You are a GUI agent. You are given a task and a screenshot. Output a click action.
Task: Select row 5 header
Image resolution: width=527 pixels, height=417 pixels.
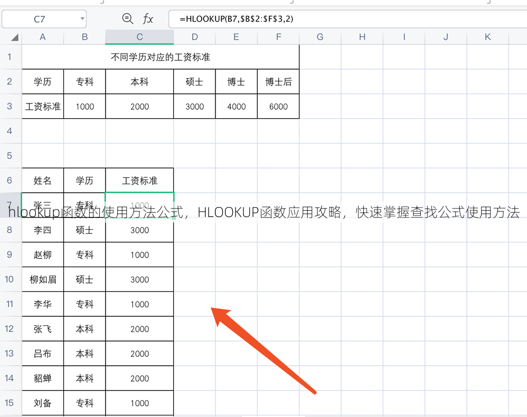(10, 156)
